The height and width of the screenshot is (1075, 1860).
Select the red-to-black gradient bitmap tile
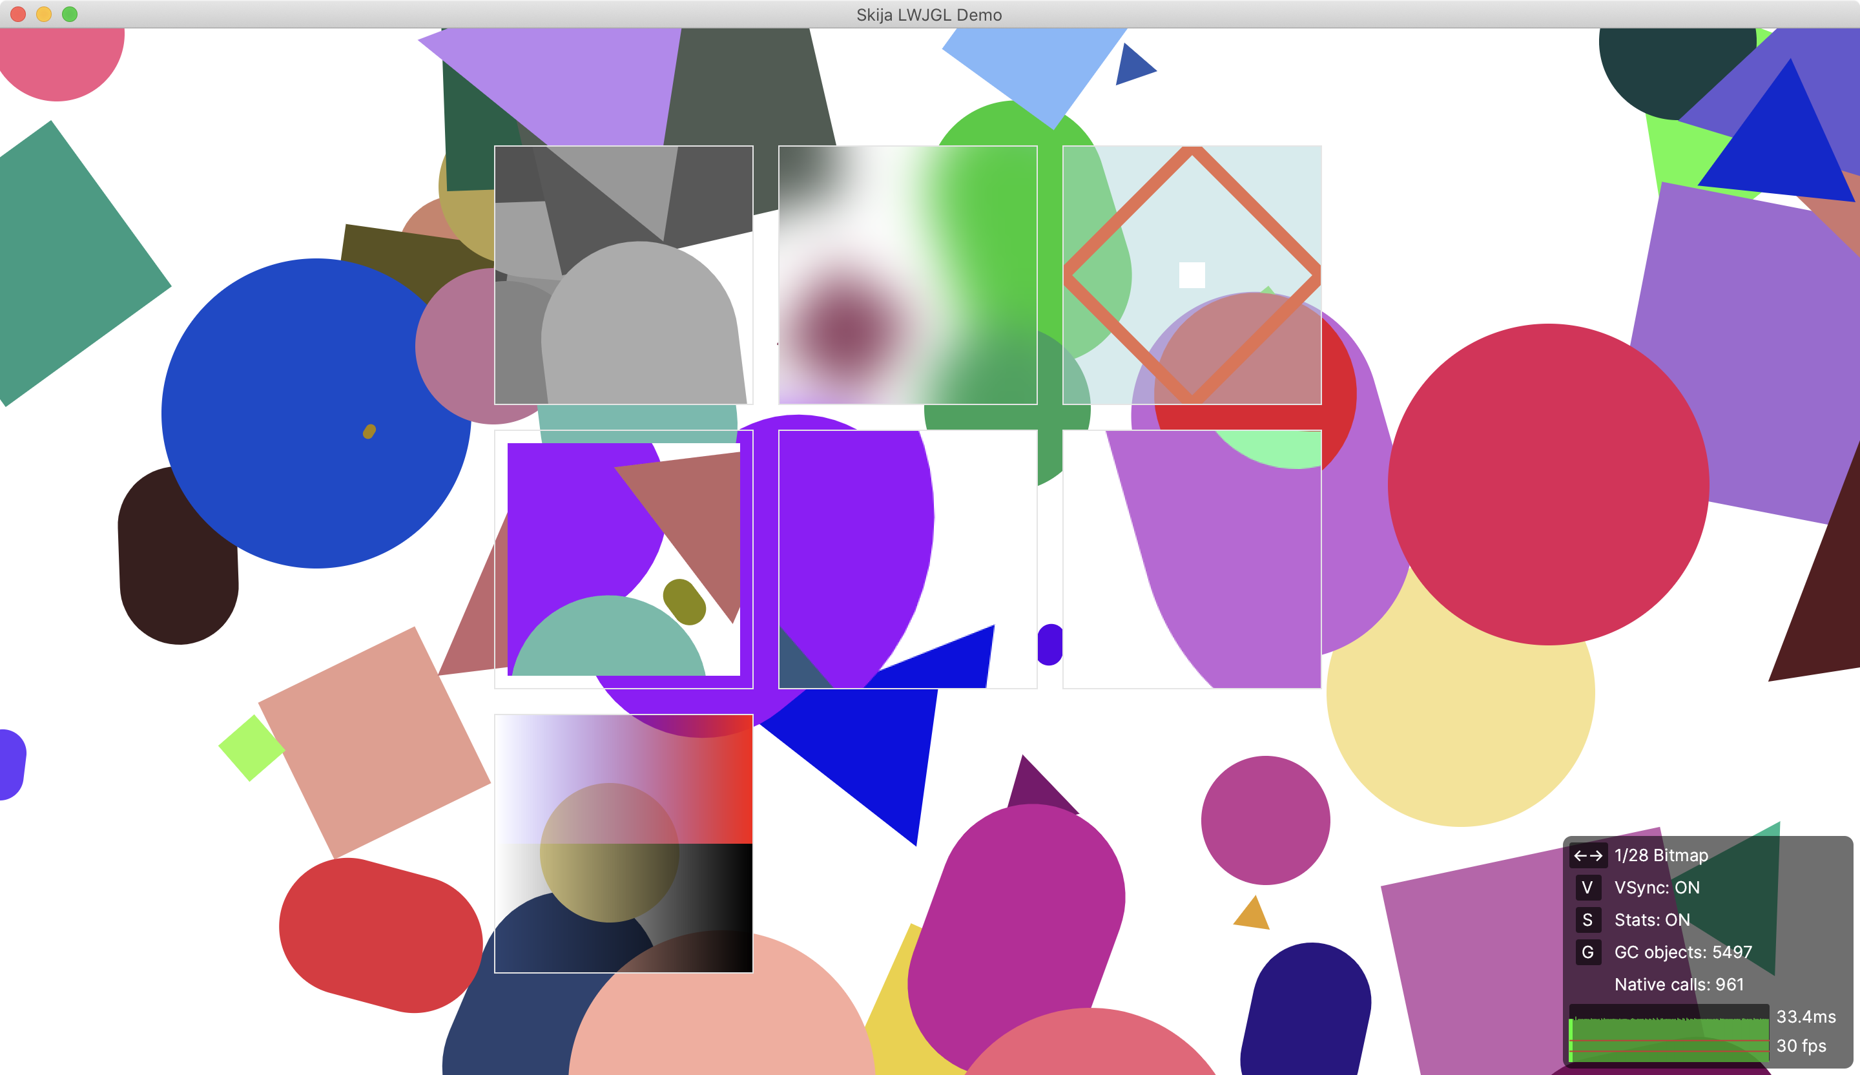click(624, 843)
